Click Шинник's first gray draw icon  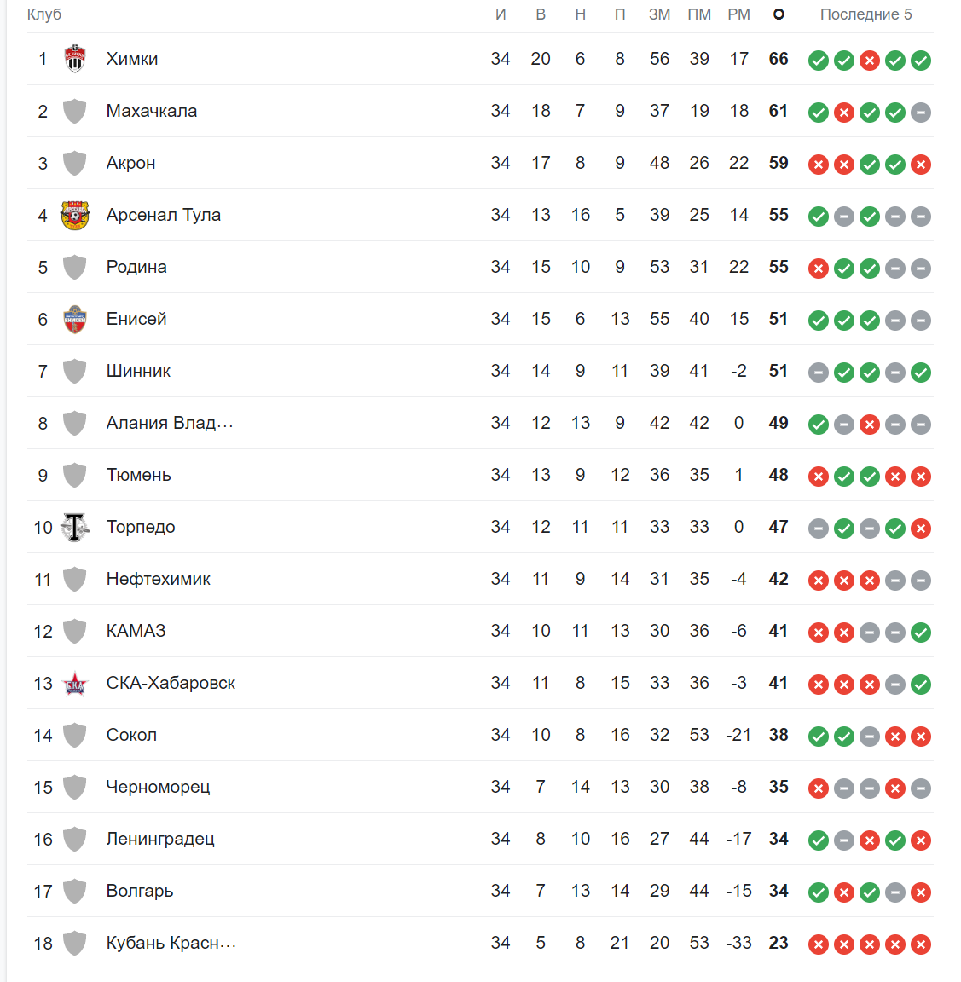click(818, 373)
